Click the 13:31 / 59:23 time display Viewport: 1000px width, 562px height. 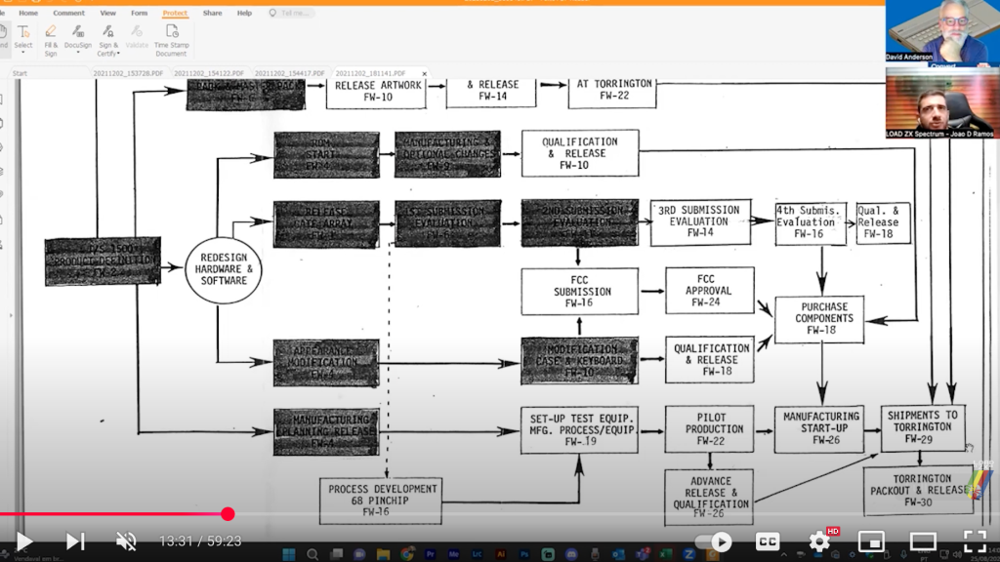click(x=200, y=542)
